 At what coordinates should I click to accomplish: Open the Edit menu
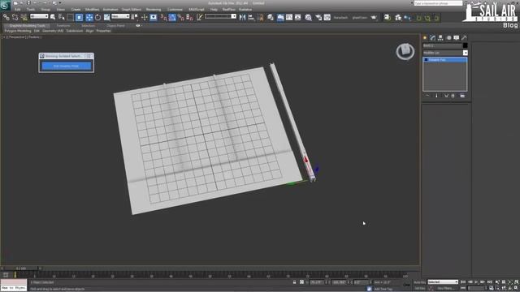tap(18, 9)
